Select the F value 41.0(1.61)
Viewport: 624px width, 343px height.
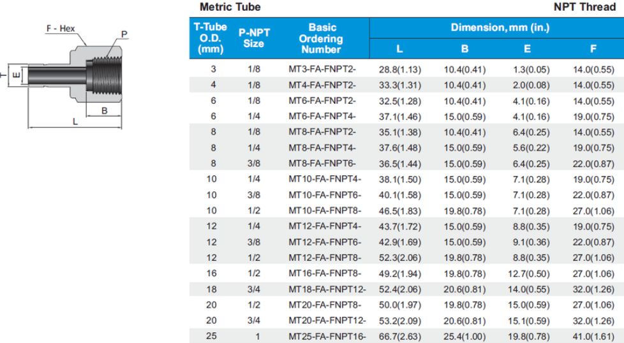point(593,335)
